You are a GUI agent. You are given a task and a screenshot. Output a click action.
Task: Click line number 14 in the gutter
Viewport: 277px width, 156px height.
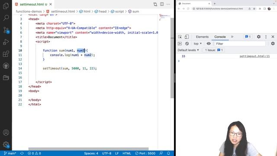point(20,68)
